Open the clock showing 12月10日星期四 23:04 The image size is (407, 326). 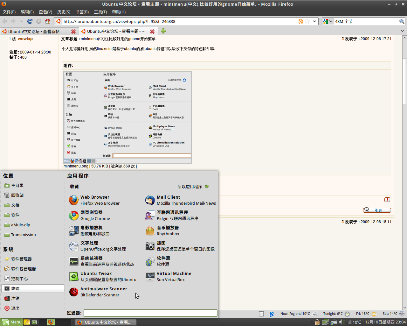coord(385,322)
